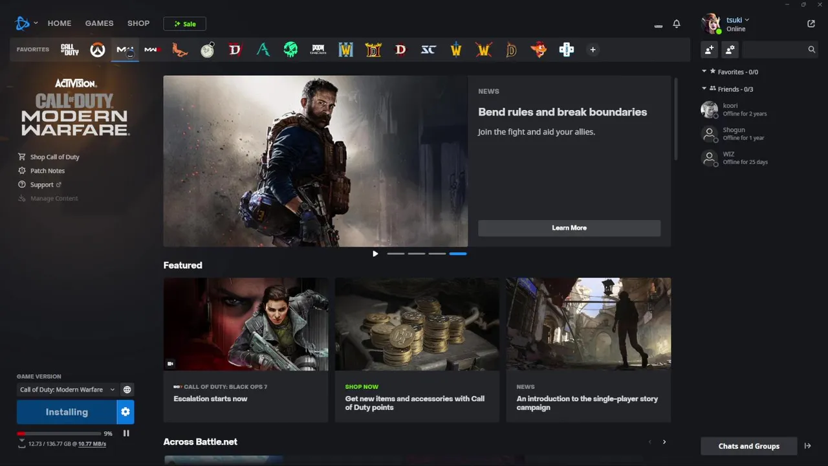
Task: Open the Sea of Thieves skull icon
Action: [x=290, y=50]
